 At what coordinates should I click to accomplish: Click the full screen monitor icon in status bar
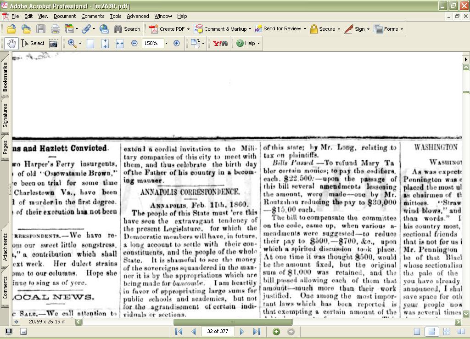coord(9,332)
